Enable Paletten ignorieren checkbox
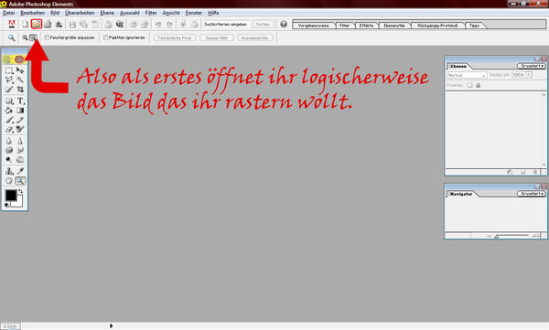549x330 pixels. (105, 37)
